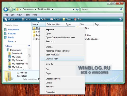Open the Views dropdown arrow
The width and height of the screenshot is (127, 96).
[34, 19]
